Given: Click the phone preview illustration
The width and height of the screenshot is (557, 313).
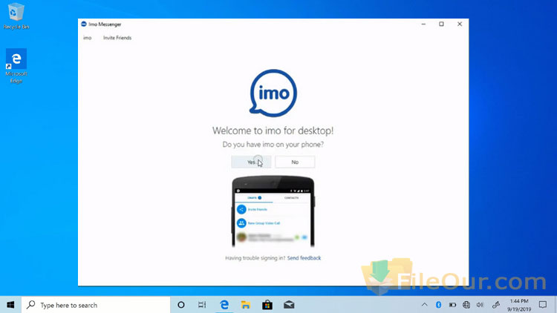Looking at the screenshot, I should tap(273, 211).
